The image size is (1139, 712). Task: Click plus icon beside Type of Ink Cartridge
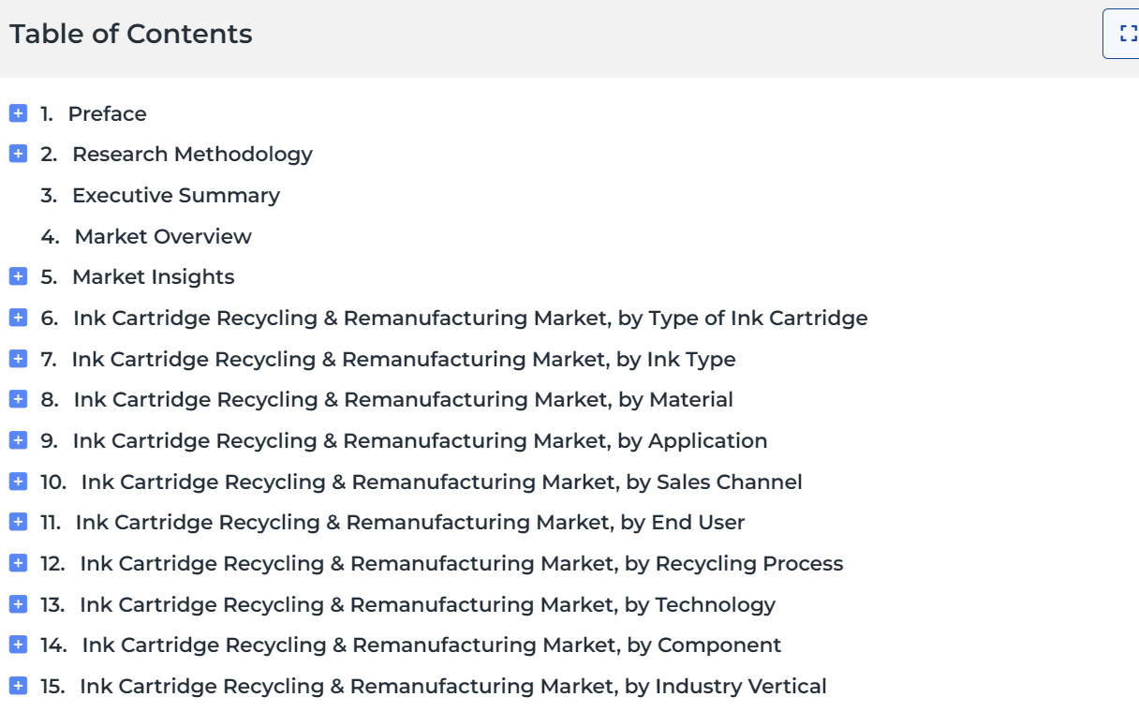point(18,318)
